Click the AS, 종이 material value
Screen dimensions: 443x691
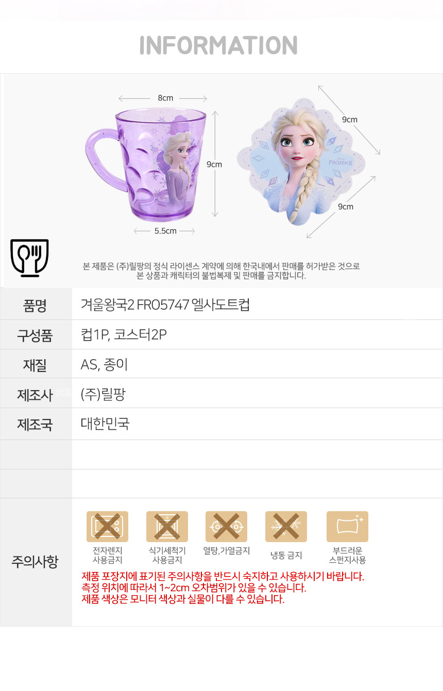tap(104, 364)
